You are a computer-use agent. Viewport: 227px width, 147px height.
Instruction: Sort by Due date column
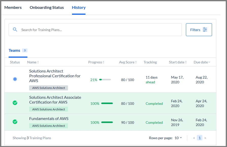point(202,62)
